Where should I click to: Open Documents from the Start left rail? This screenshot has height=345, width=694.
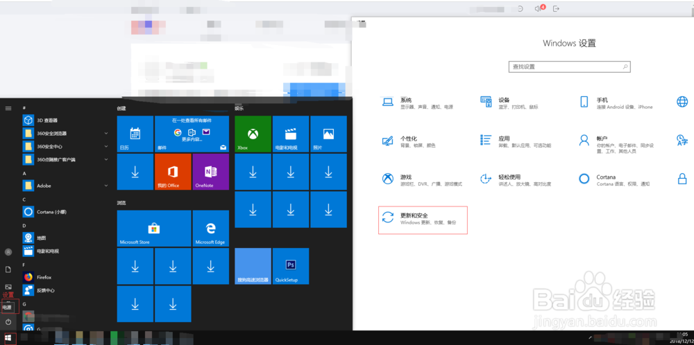[8, 269]
